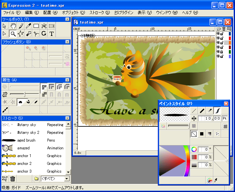Choose the skeletal brush stroke style icon
This screenshot has width=235, height=192.
pyautogui.click(x=217, y=111)
